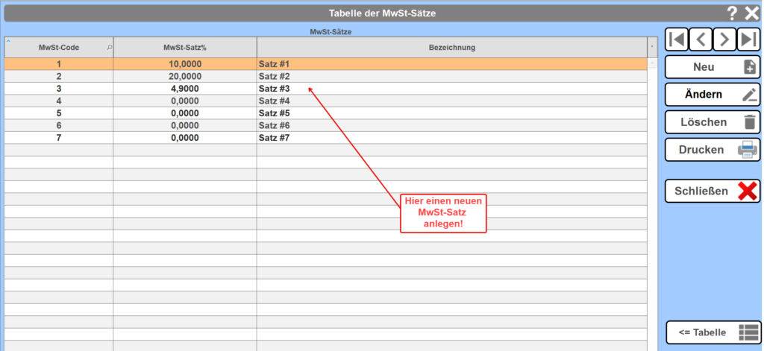Go to the previous record
Image resolution: width=764 pixels, height=351 pixels.
coord(701,39)
